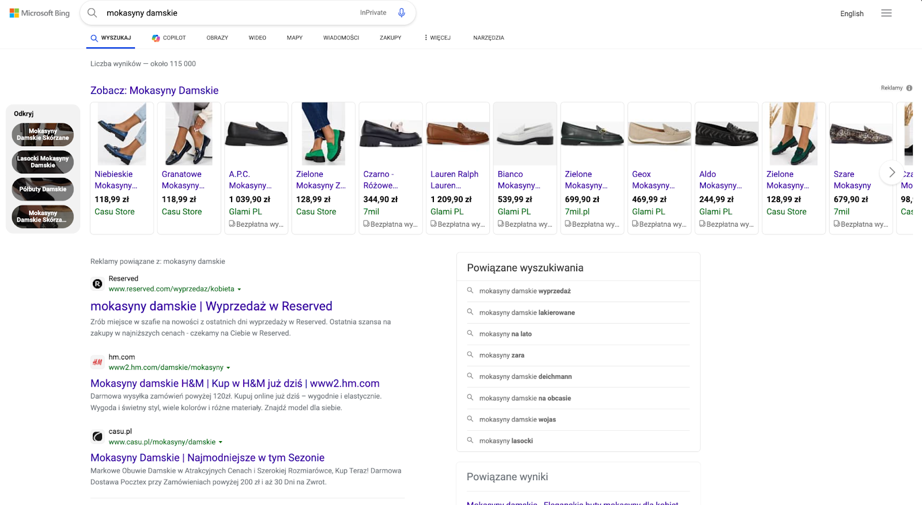Open Czarno-Różowe product image
The image size is (922, 505).
click(x=391, y=134)
